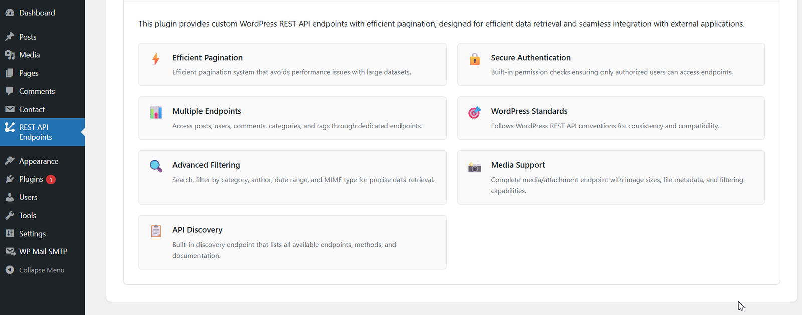Click the Collapse Menu arrow icon
Image resolution: width=802 pixels, height=315 pixels.
coord(10,270)
